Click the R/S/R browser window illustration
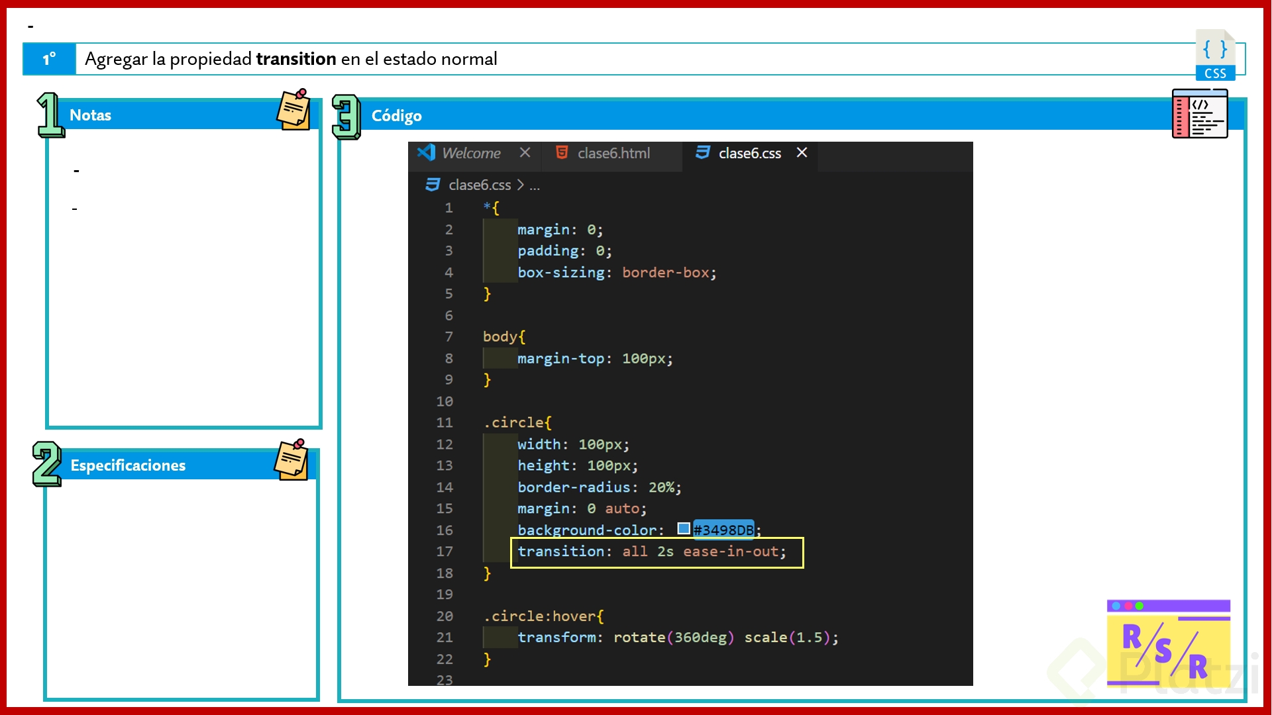 click(1168, 642)
